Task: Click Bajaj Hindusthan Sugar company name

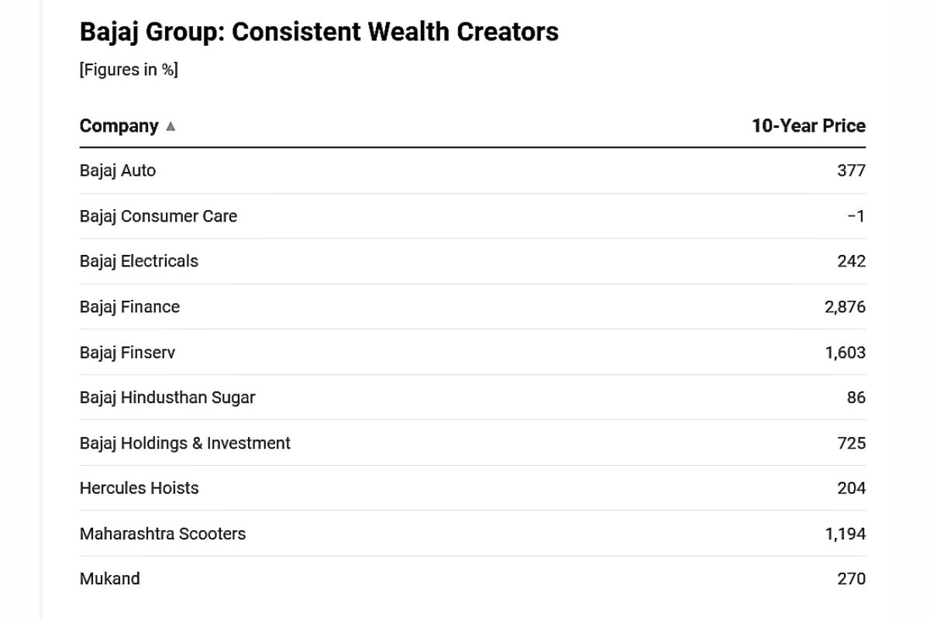Action: coord(167,398)
